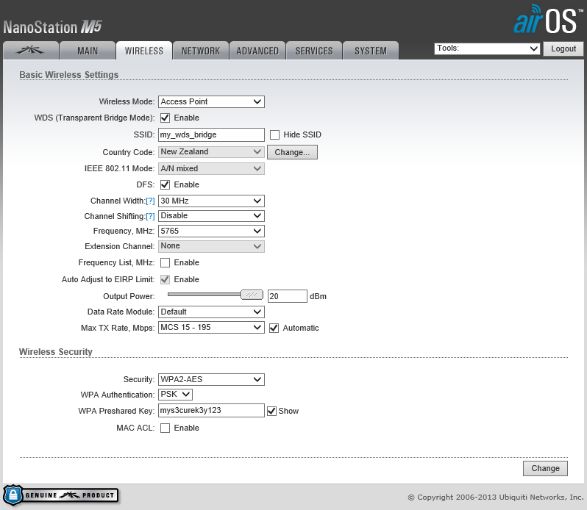Open the Country Code dropdown
Screen dimensions: 587x510
click(211, 152)
